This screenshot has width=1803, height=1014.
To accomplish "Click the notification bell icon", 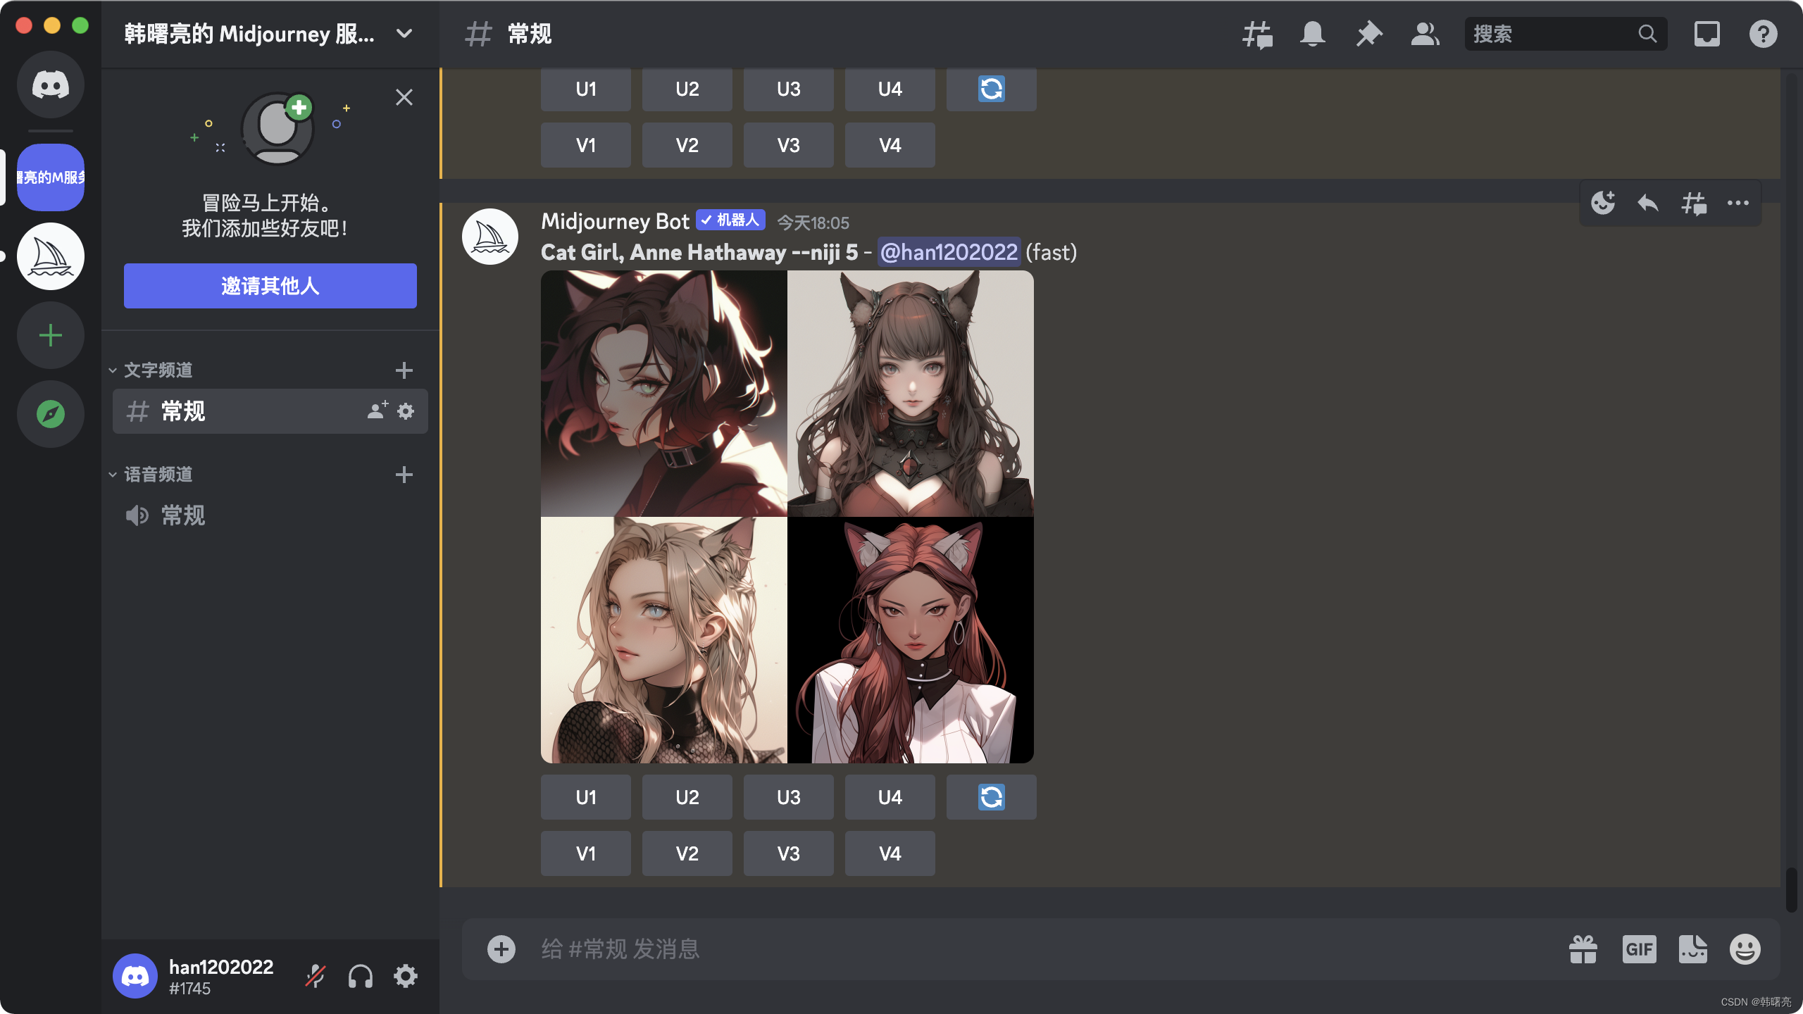I will pos(1312,34).
